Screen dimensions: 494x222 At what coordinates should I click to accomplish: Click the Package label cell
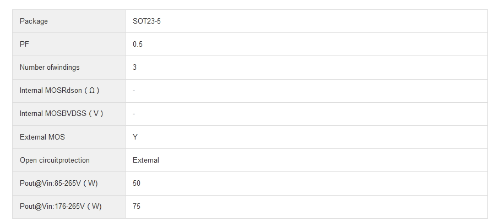pyautogui.click(x=34, y=21)
